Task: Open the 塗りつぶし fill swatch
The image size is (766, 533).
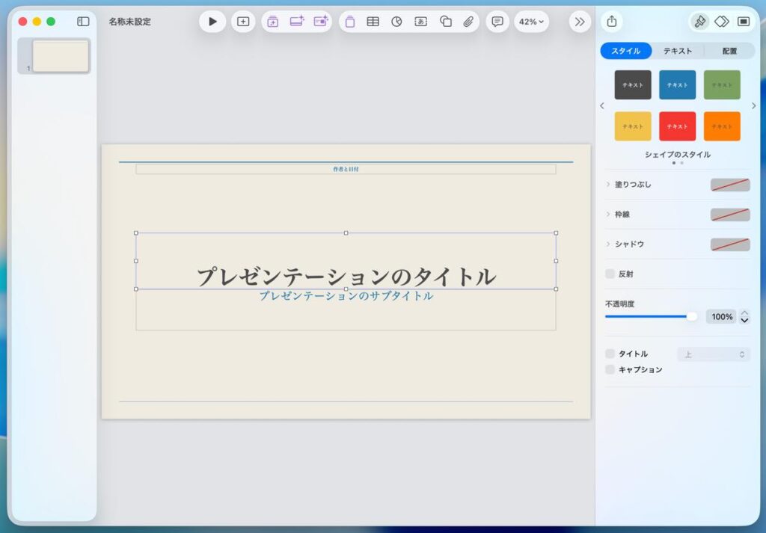Action: coord(730,185)
